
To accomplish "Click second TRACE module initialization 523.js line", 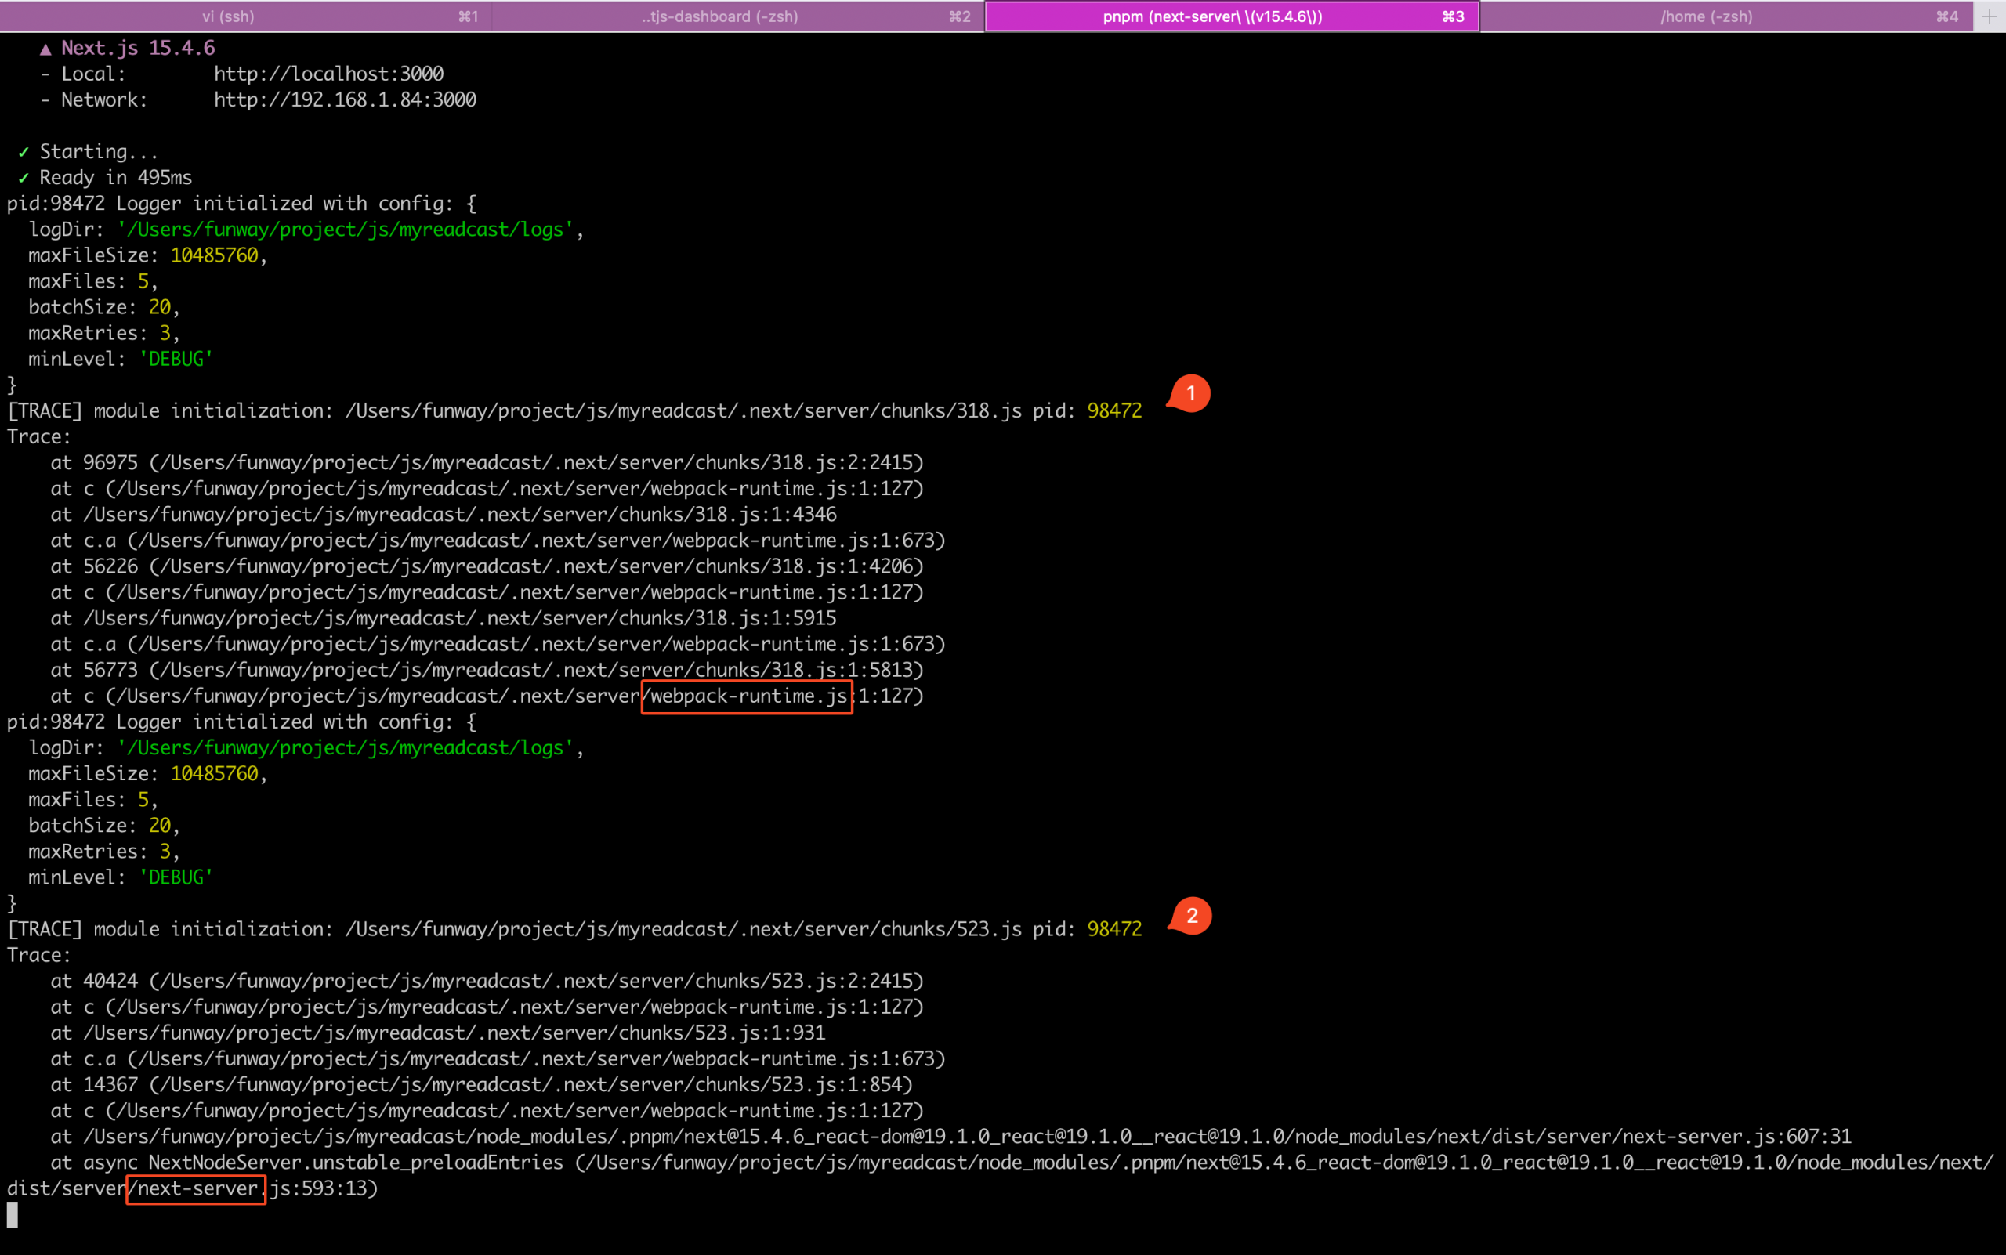I will (573, 929).
